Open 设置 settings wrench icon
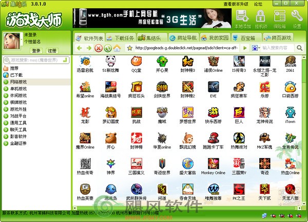The height and width of the screenshot is (222, 308). coord(297,19)
